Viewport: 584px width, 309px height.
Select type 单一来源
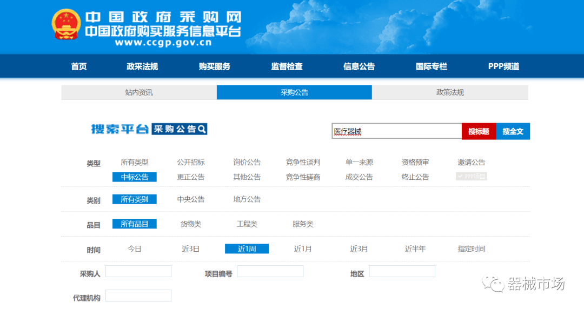(359, 162)
